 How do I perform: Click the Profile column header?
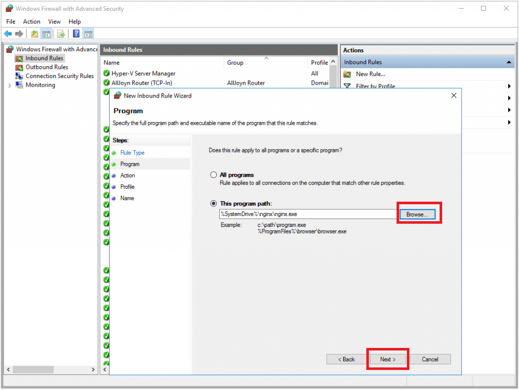pos(319,63)
